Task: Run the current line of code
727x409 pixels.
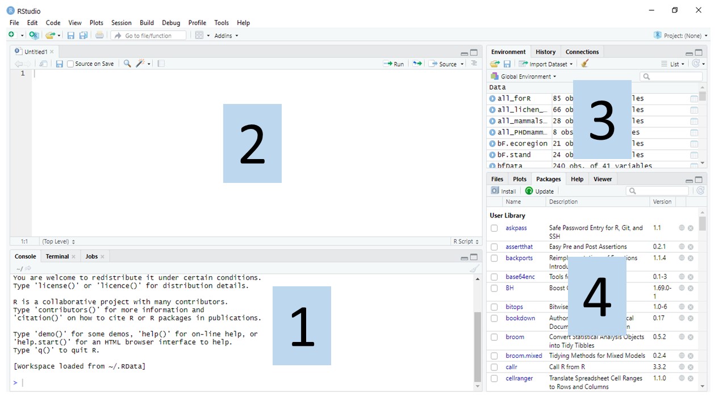Action: [394, 63]
